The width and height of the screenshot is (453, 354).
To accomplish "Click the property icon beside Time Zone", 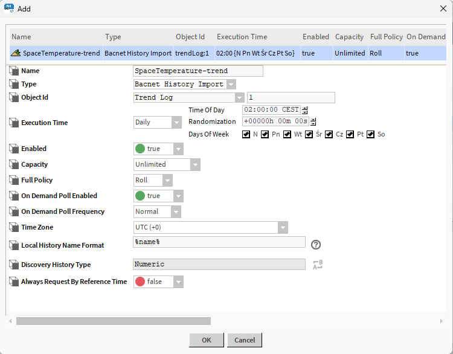I will 14,227.
